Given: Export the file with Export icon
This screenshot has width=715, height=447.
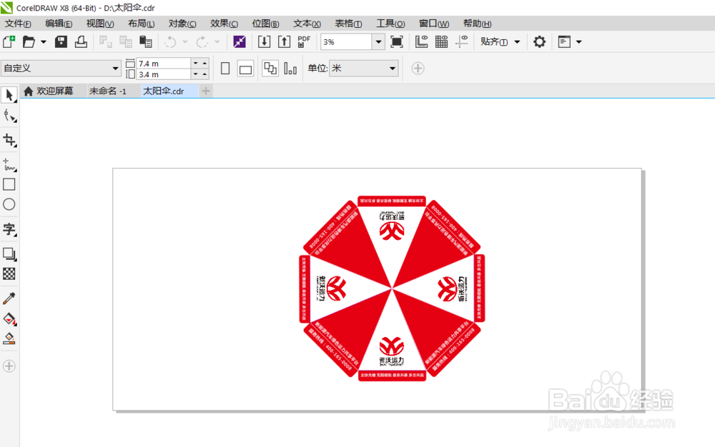Looking at the screenshot, I should (x=284, y=42).
